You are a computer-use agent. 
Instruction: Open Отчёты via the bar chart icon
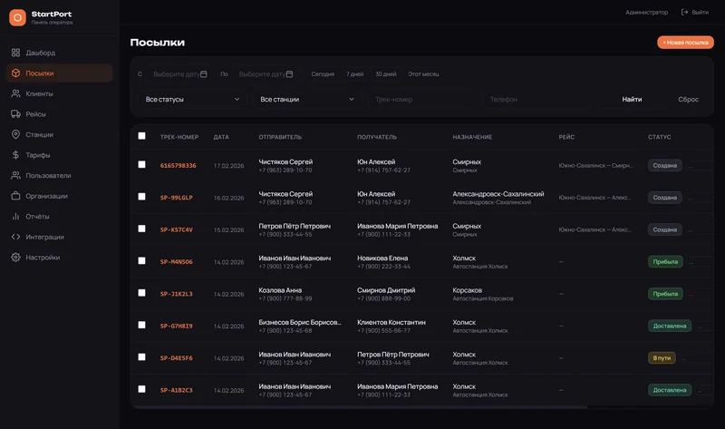point(15,216)
